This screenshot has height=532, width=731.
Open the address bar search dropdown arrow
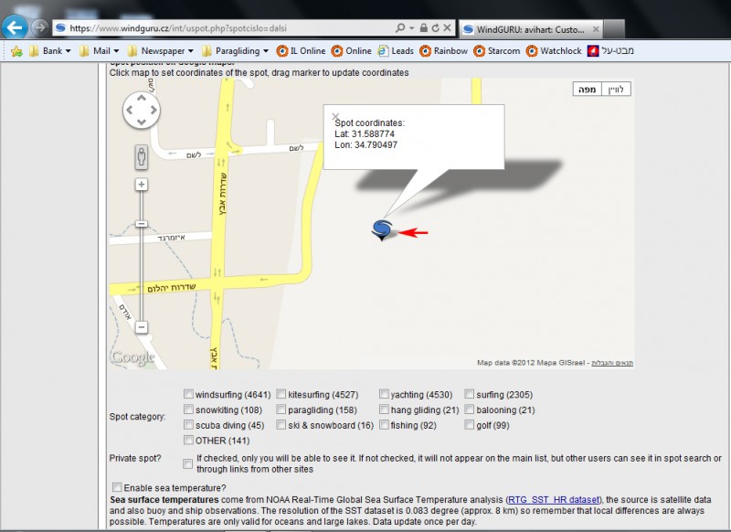412,28
